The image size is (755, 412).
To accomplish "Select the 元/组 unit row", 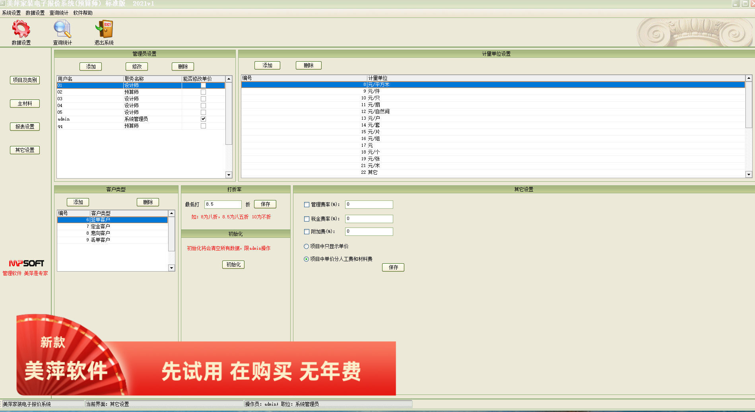I will click(493, 138).
